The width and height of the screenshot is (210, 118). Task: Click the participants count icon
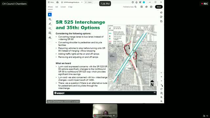point(206,116)
